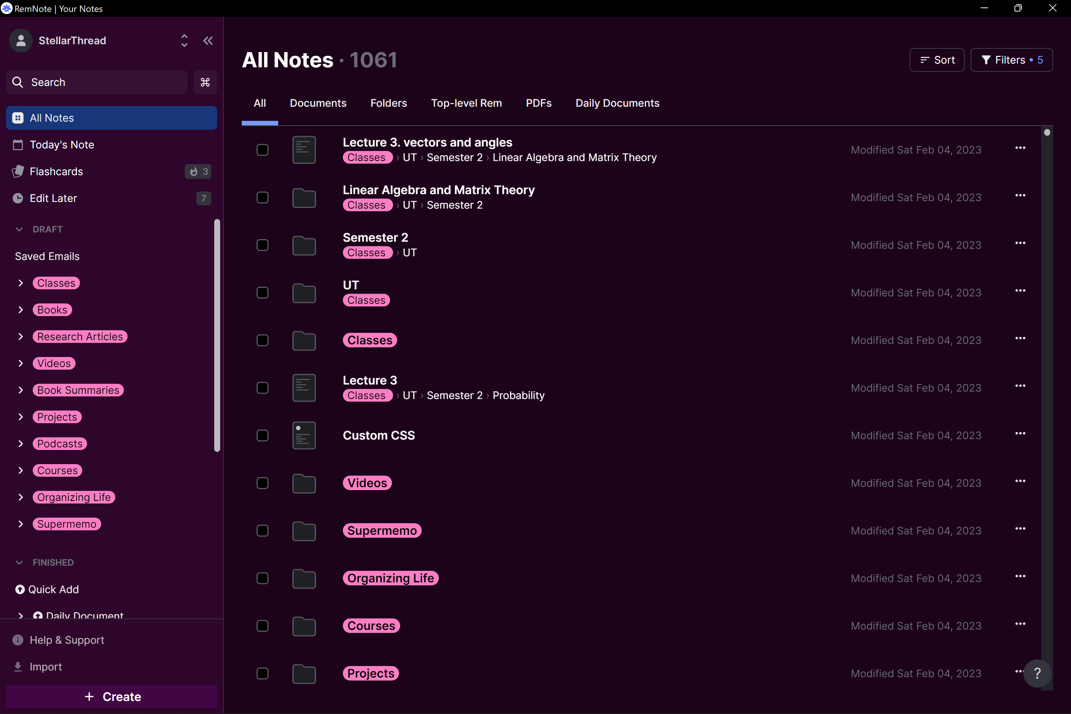This screenshot has height=714, width=1071.
Task: Open the Semester 2 folder icon
Action: (304, 245)
